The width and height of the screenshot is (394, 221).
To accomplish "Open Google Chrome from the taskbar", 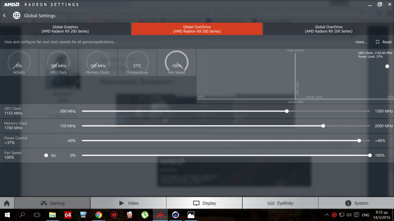I will coord(98,215).
